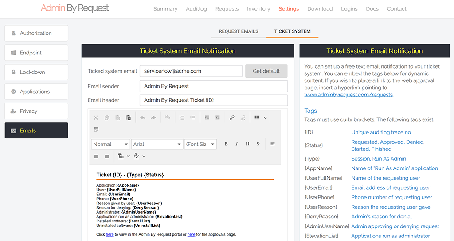Click second 'here' link for approvals page
Viewport: 454px width, 241px height.
point(191,235)
